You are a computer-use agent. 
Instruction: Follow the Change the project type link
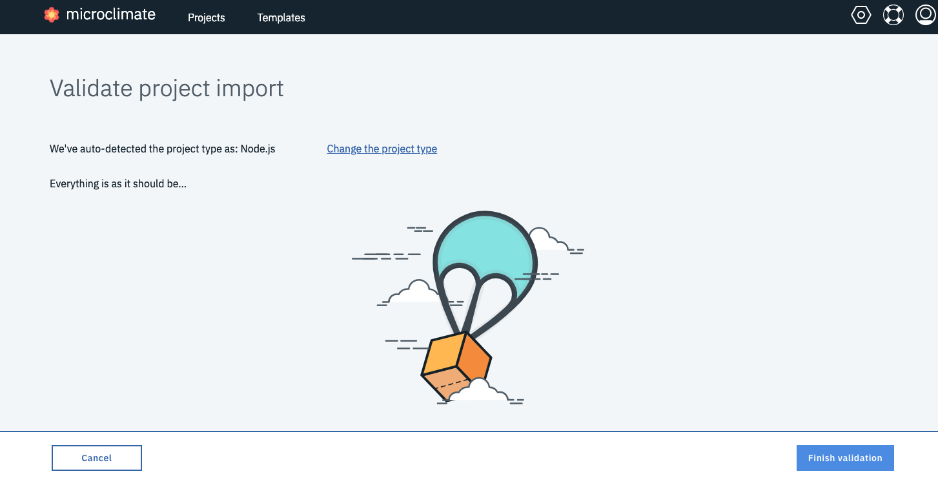382,149
